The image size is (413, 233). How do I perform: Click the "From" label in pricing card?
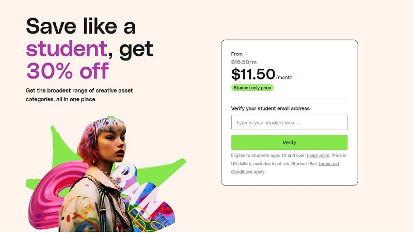(236, 54)
